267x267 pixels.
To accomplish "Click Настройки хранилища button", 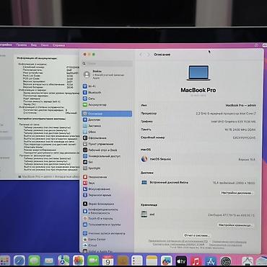I will click(236, 225).
